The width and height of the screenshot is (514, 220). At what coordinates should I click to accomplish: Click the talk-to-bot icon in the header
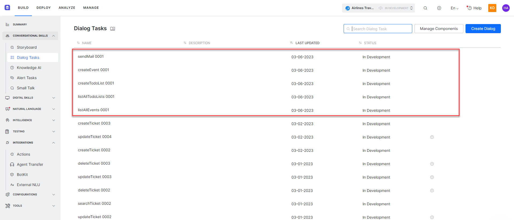(439, 8)
